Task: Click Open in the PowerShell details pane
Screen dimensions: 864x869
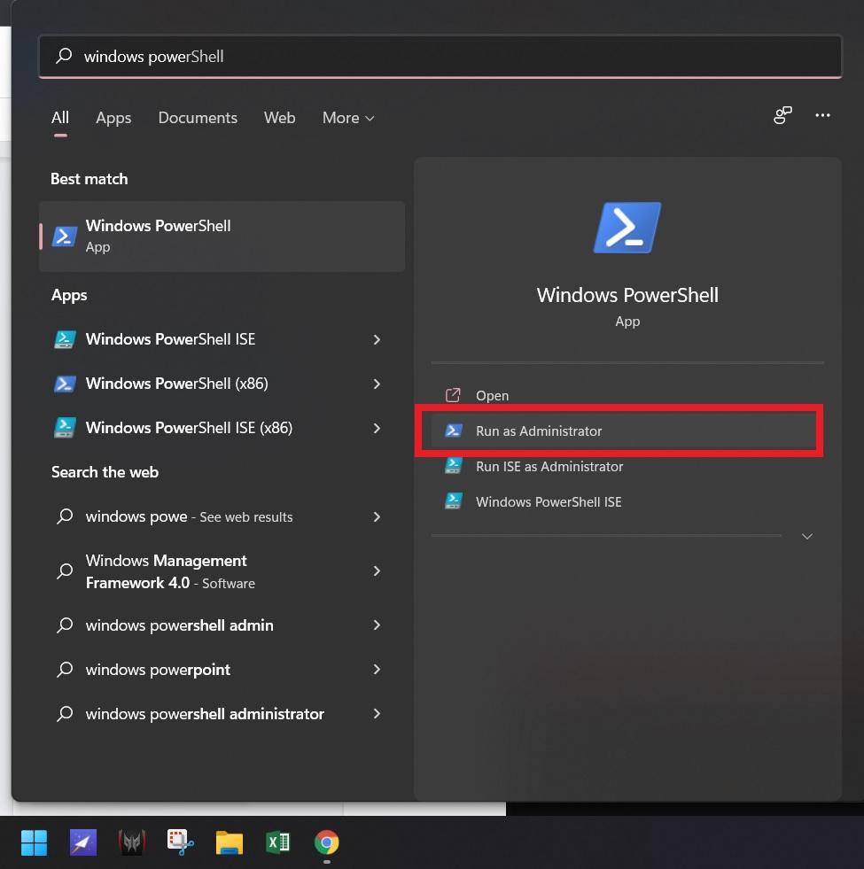Action: point(492,396)
